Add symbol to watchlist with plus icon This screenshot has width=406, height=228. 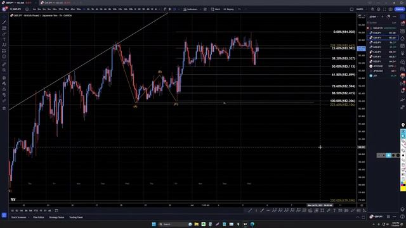click(383, 16)
